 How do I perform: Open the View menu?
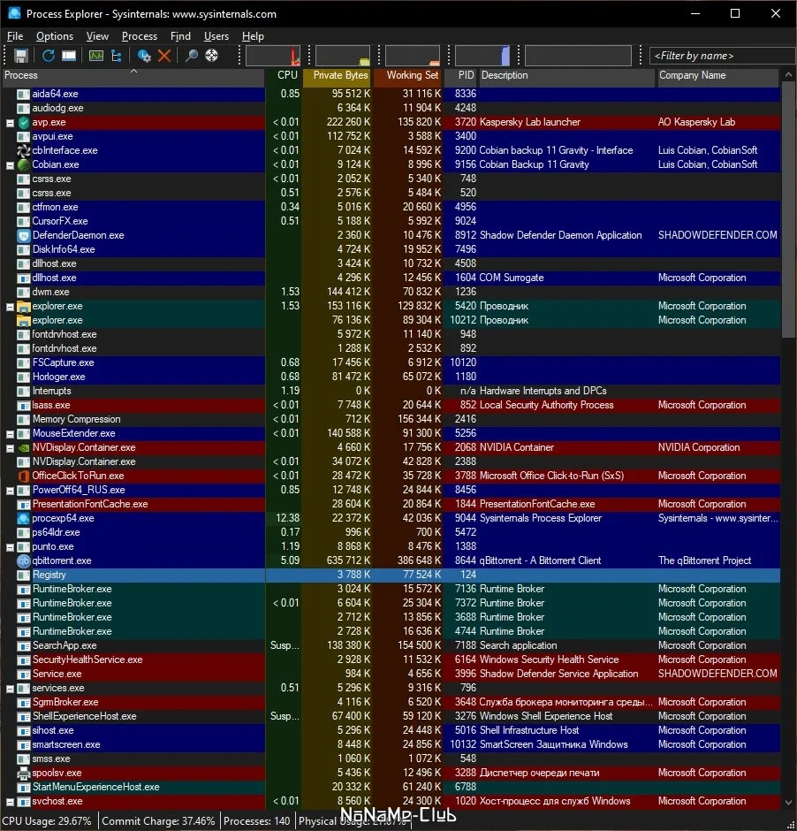tap(97, 36)
